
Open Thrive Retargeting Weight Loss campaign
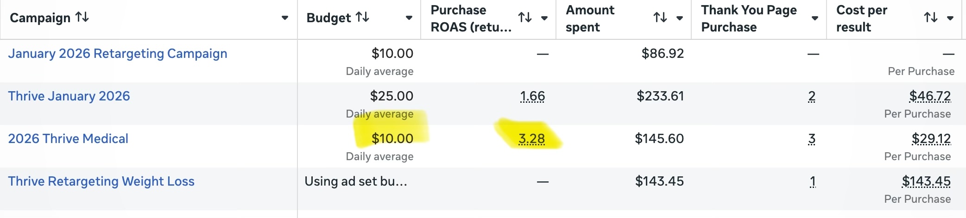(101, 181)
